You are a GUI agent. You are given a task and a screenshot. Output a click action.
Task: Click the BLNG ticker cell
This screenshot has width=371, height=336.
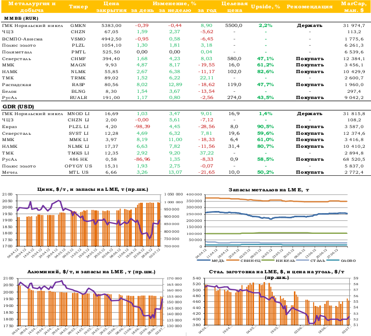click(78, 91)
